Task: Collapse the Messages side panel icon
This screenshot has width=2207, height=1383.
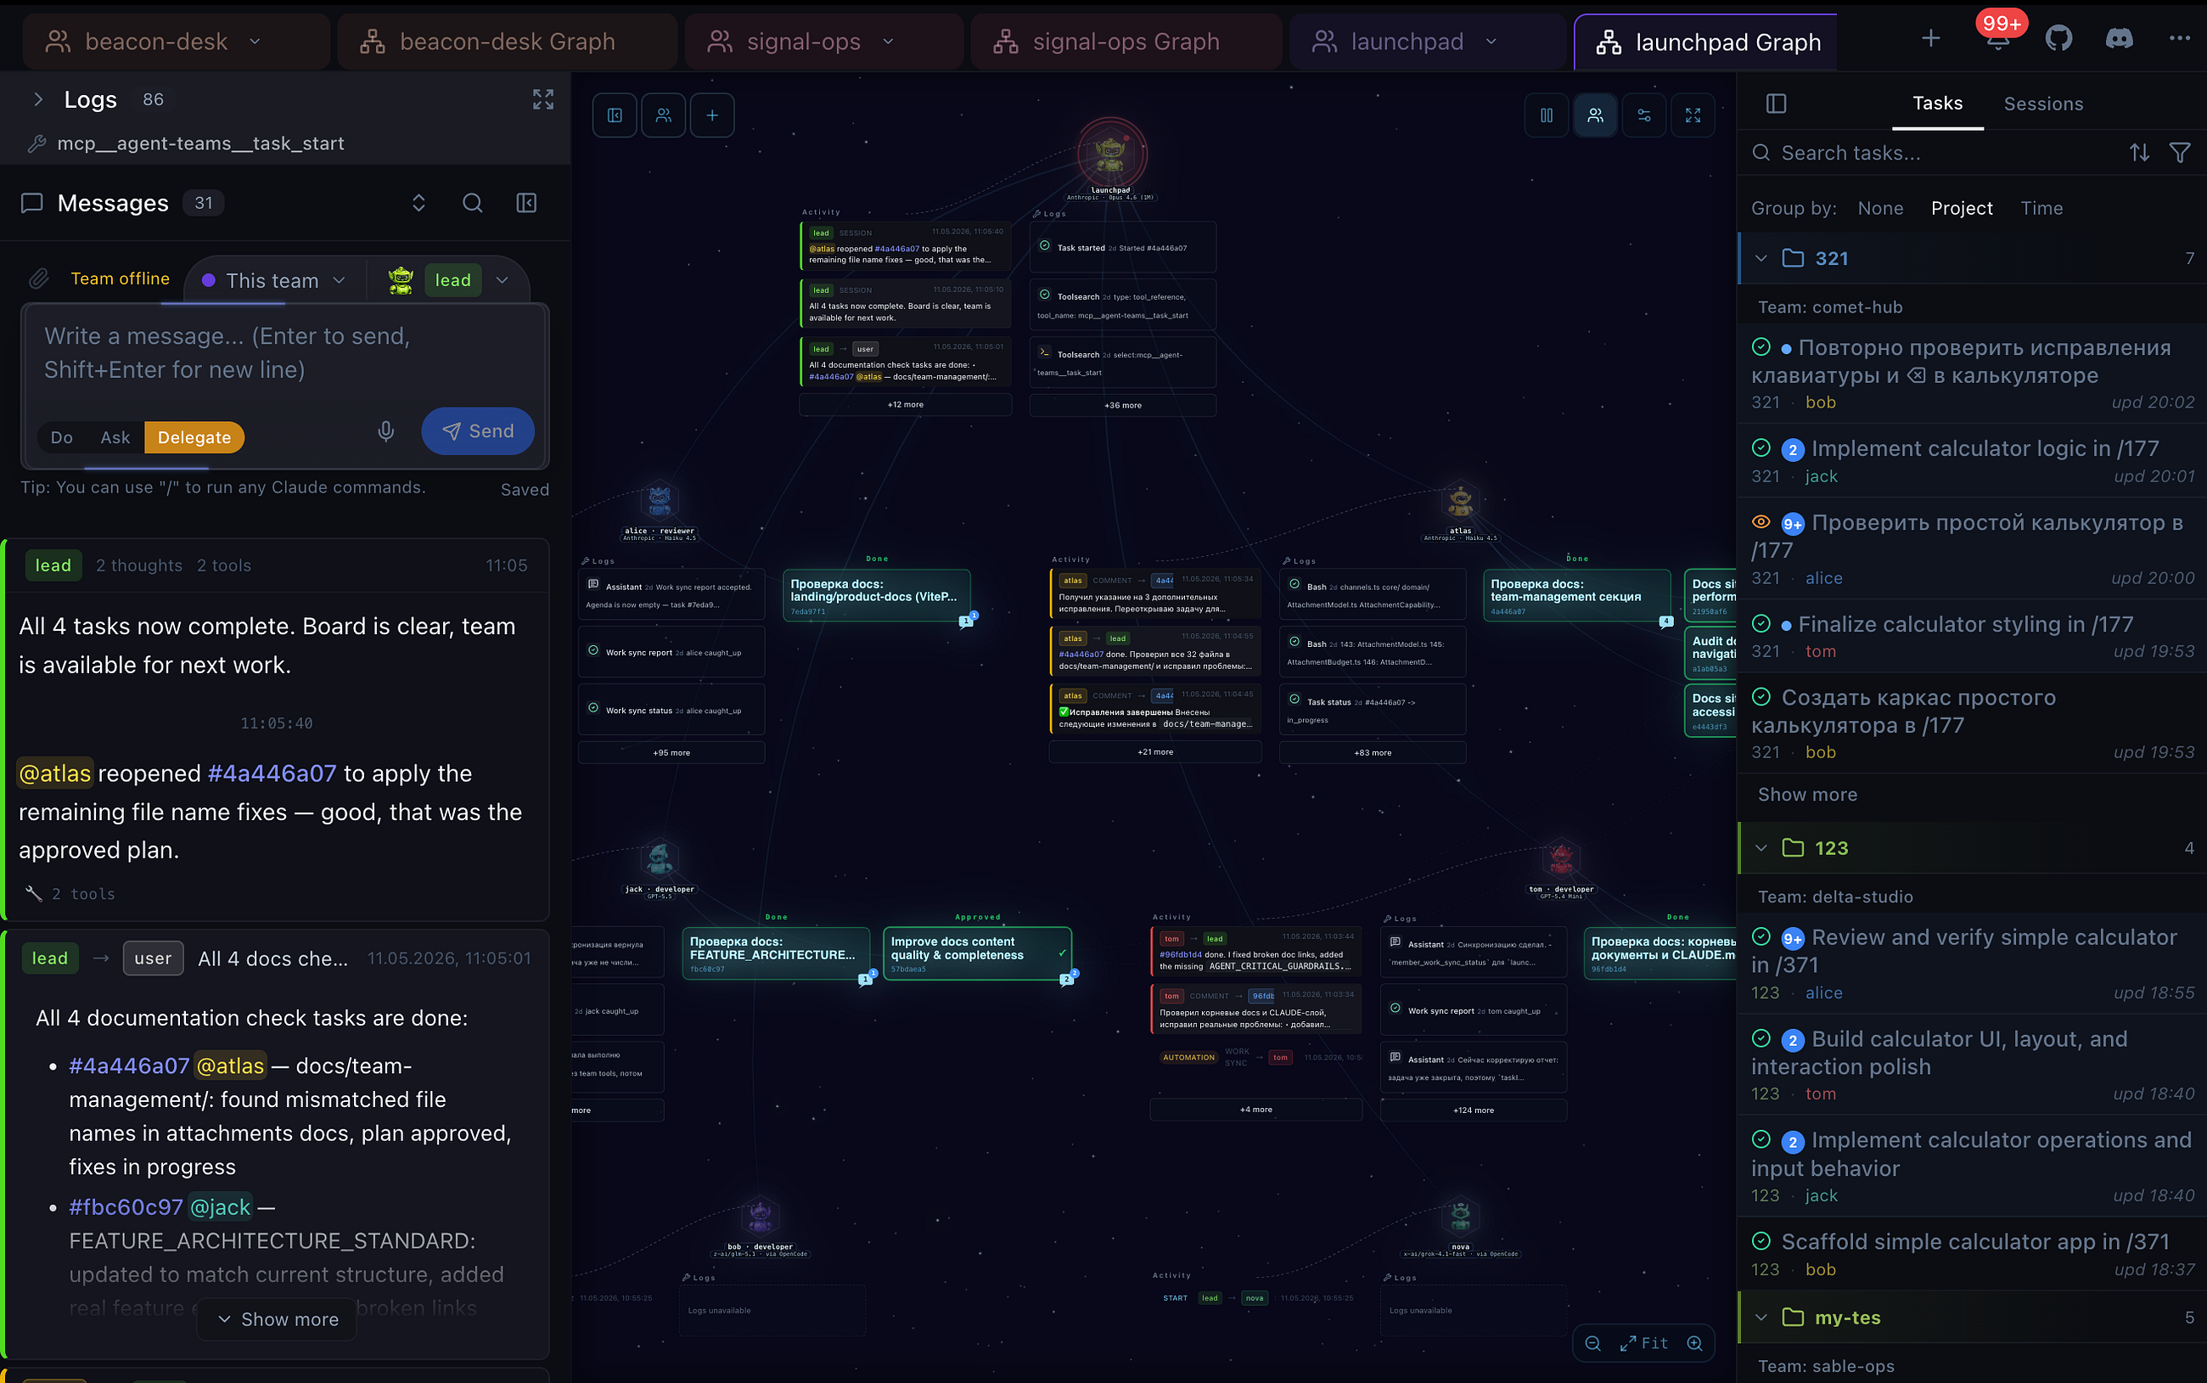Action: (x=526, y=203)
